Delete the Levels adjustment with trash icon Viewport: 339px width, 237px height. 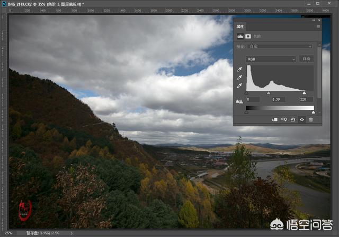(x=311, y=120)
